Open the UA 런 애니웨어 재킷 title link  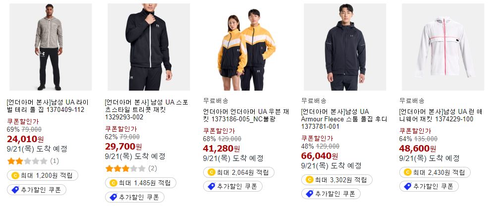(x=441, y=115)
